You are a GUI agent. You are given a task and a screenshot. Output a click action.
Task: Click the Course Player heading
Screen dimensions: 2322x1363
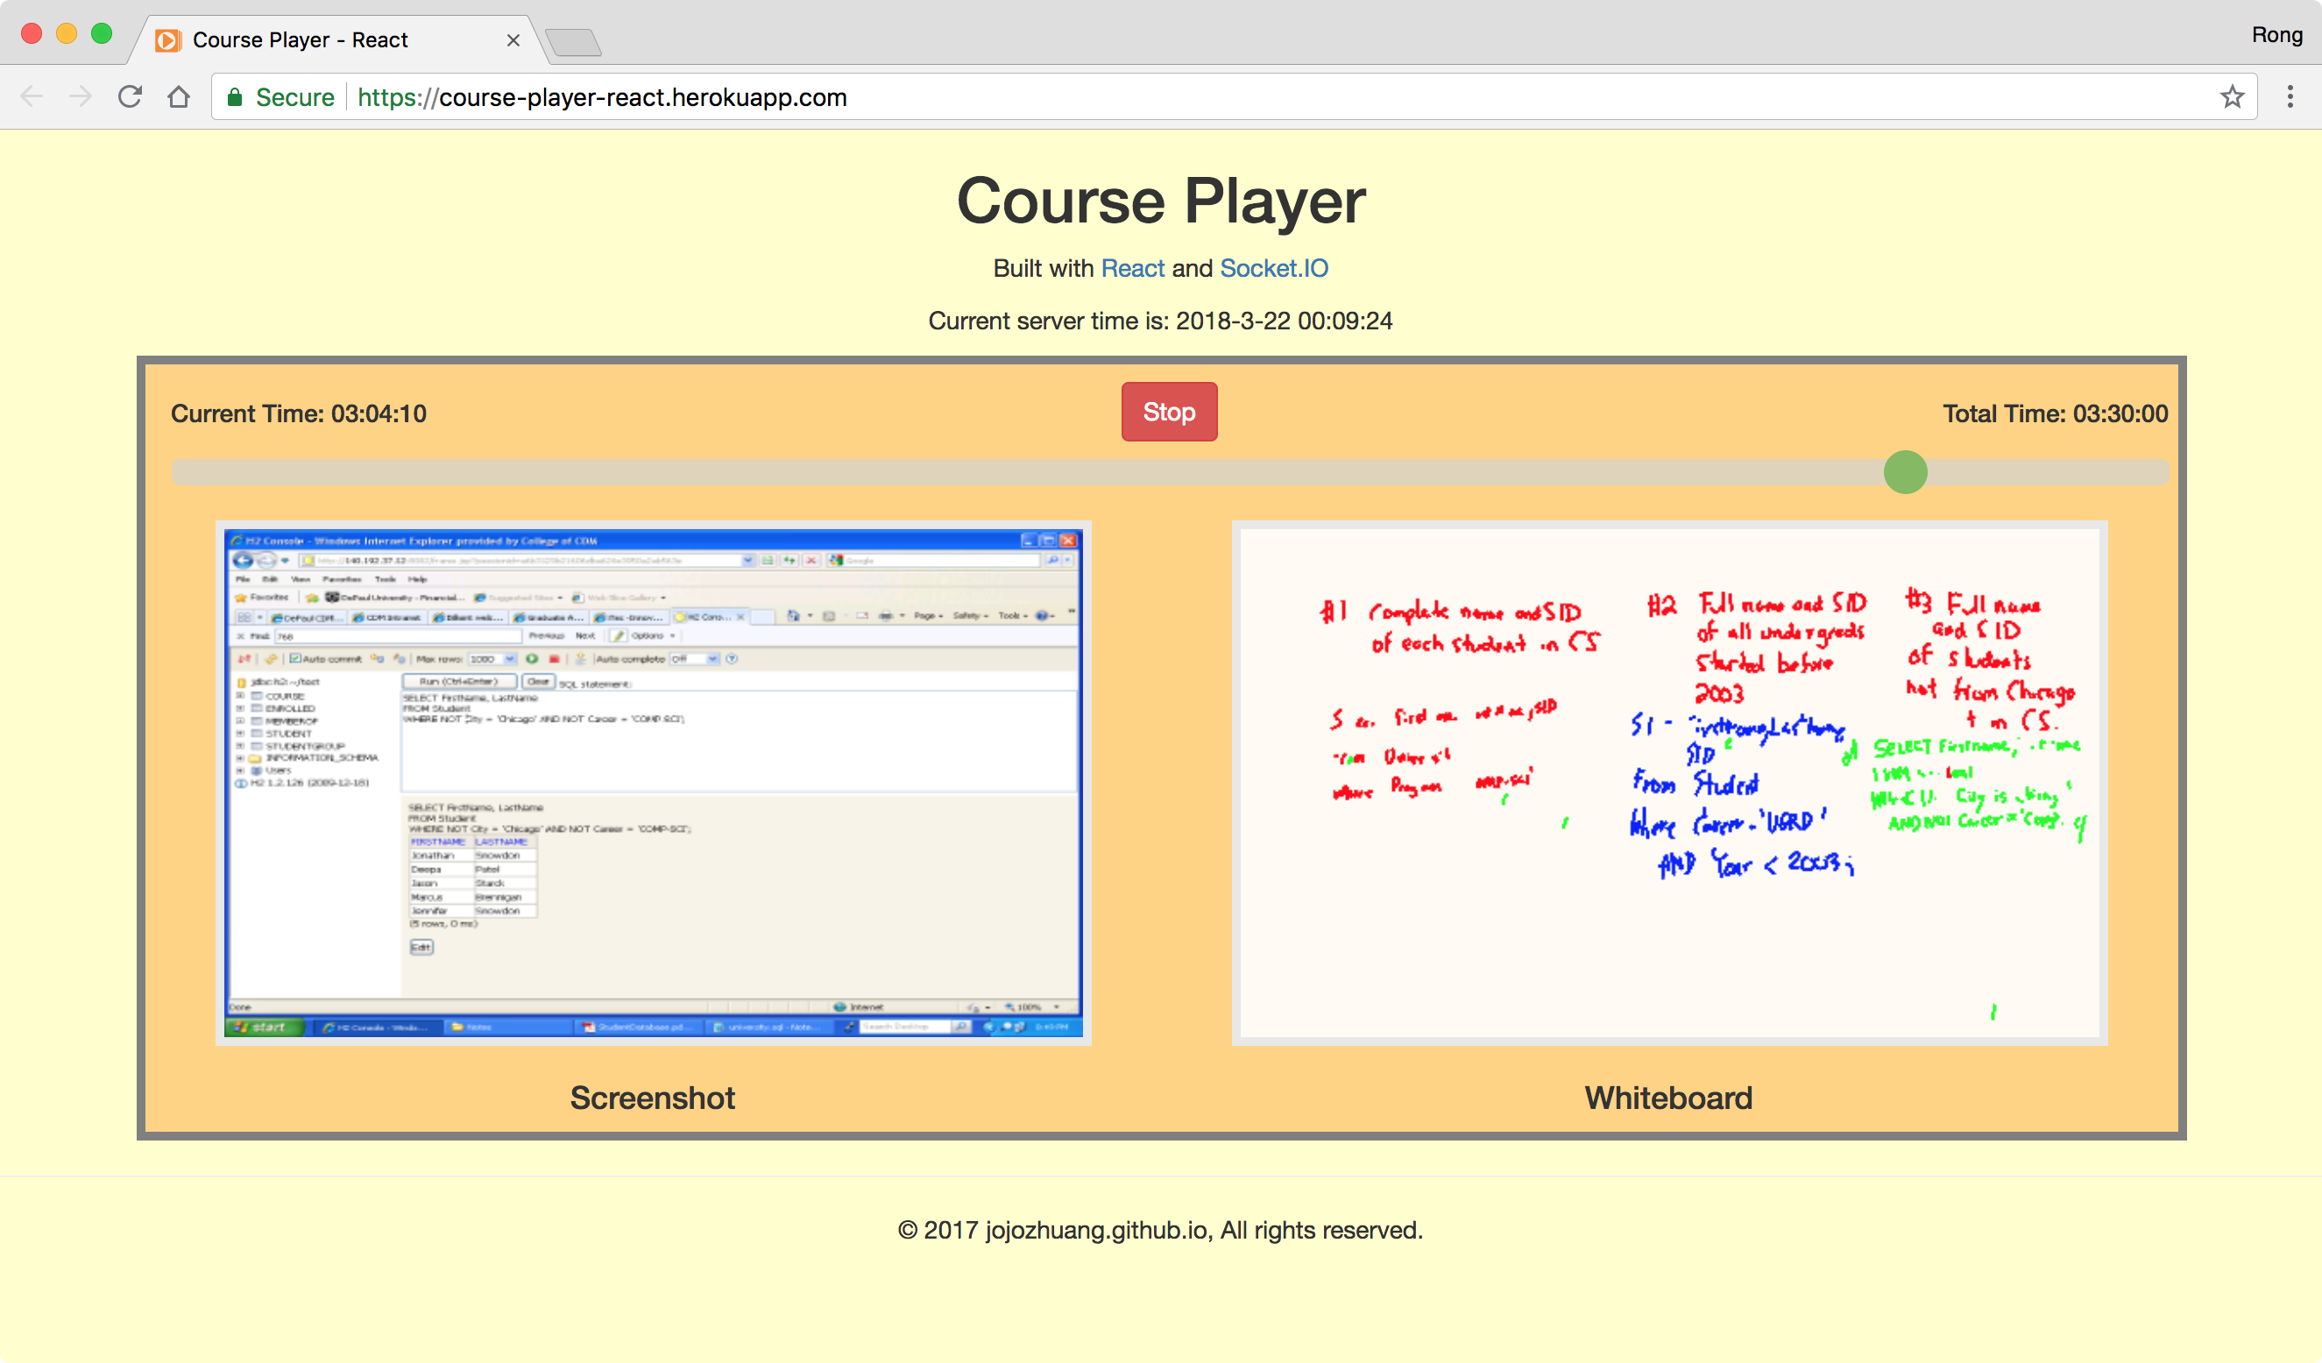[1161, 200]
